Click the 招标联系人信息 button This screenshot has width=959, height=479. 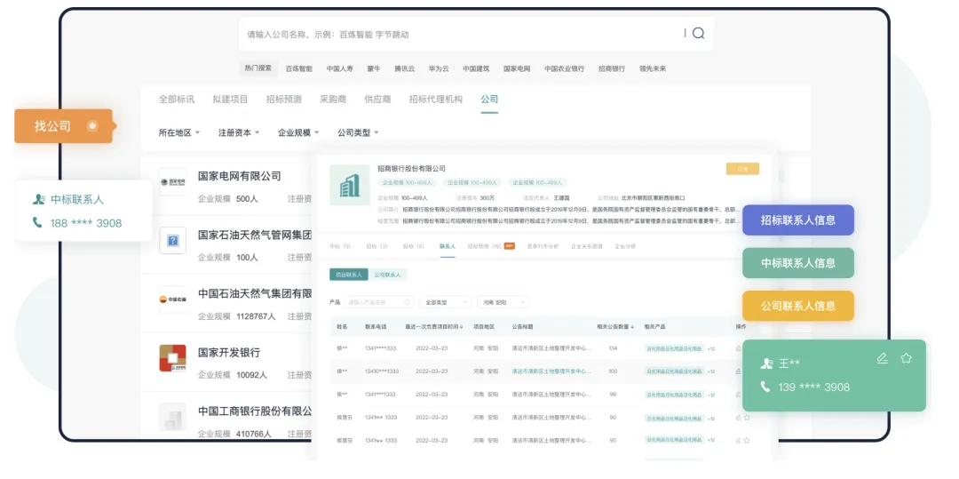797,220
